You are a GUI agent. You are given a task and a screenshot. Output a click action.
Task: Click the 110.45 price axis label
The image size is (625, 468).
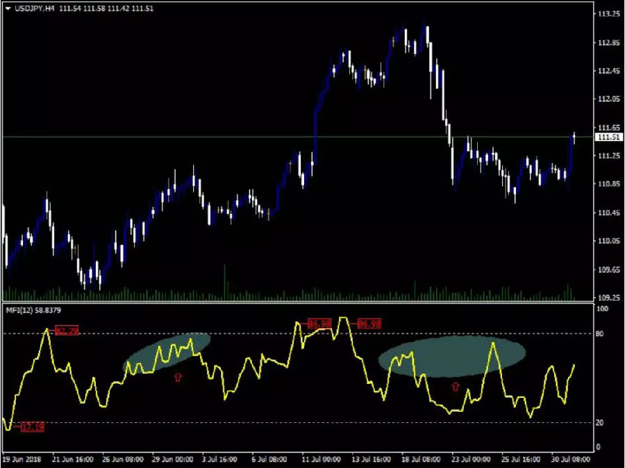click(x=609, y=212)
